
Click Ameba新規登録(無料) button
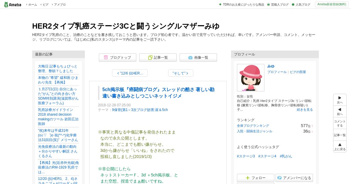click(332, 4)
